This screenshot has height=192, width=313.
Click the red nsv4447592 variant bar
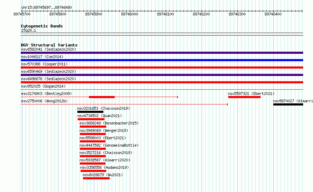click(x=93, y=149)
